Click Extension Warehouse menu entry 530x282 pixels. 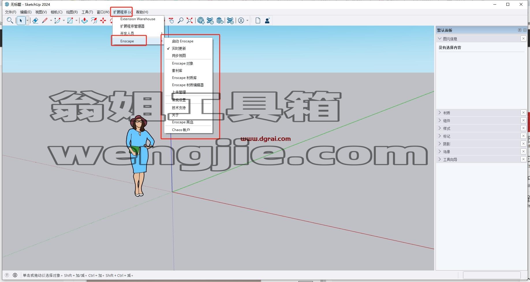[x=138, y=19]
